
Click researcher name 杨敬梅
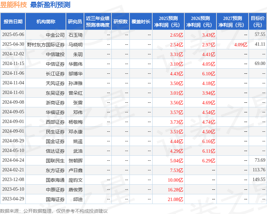pos(75,122)
